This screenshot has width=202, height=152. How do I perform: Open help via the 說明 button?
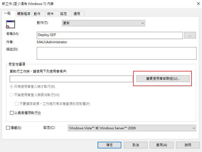(188, 145)
